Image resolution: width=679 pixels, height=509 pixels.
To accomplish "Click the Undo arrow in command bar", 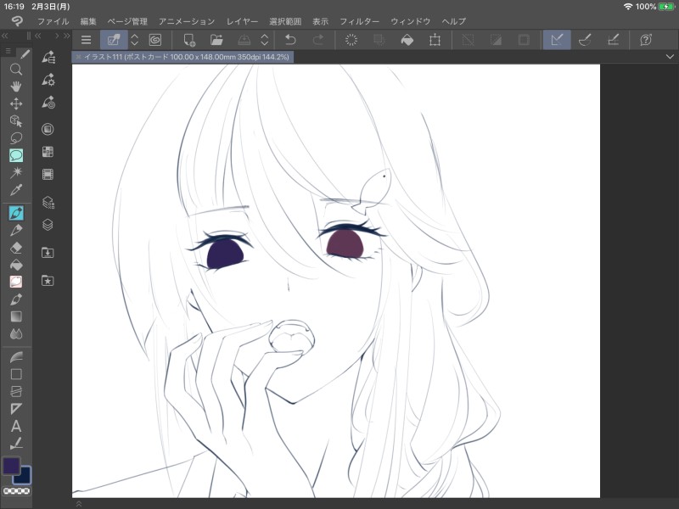I will (290, 40).
